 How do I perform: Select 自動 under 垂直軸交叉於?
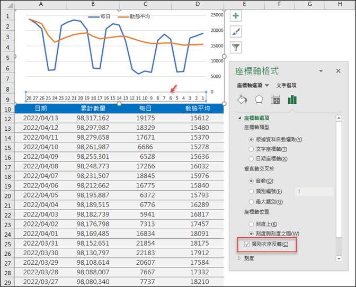(251, 181)
